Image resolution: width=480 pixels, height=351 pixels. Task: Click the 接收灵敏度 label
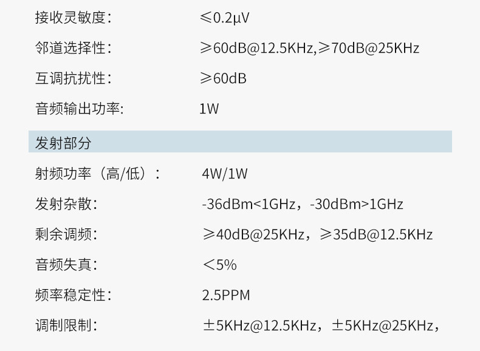[74, 18]
